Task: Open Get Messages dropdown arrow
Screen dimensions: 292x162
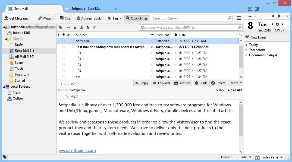Action: tap(33, 18)
